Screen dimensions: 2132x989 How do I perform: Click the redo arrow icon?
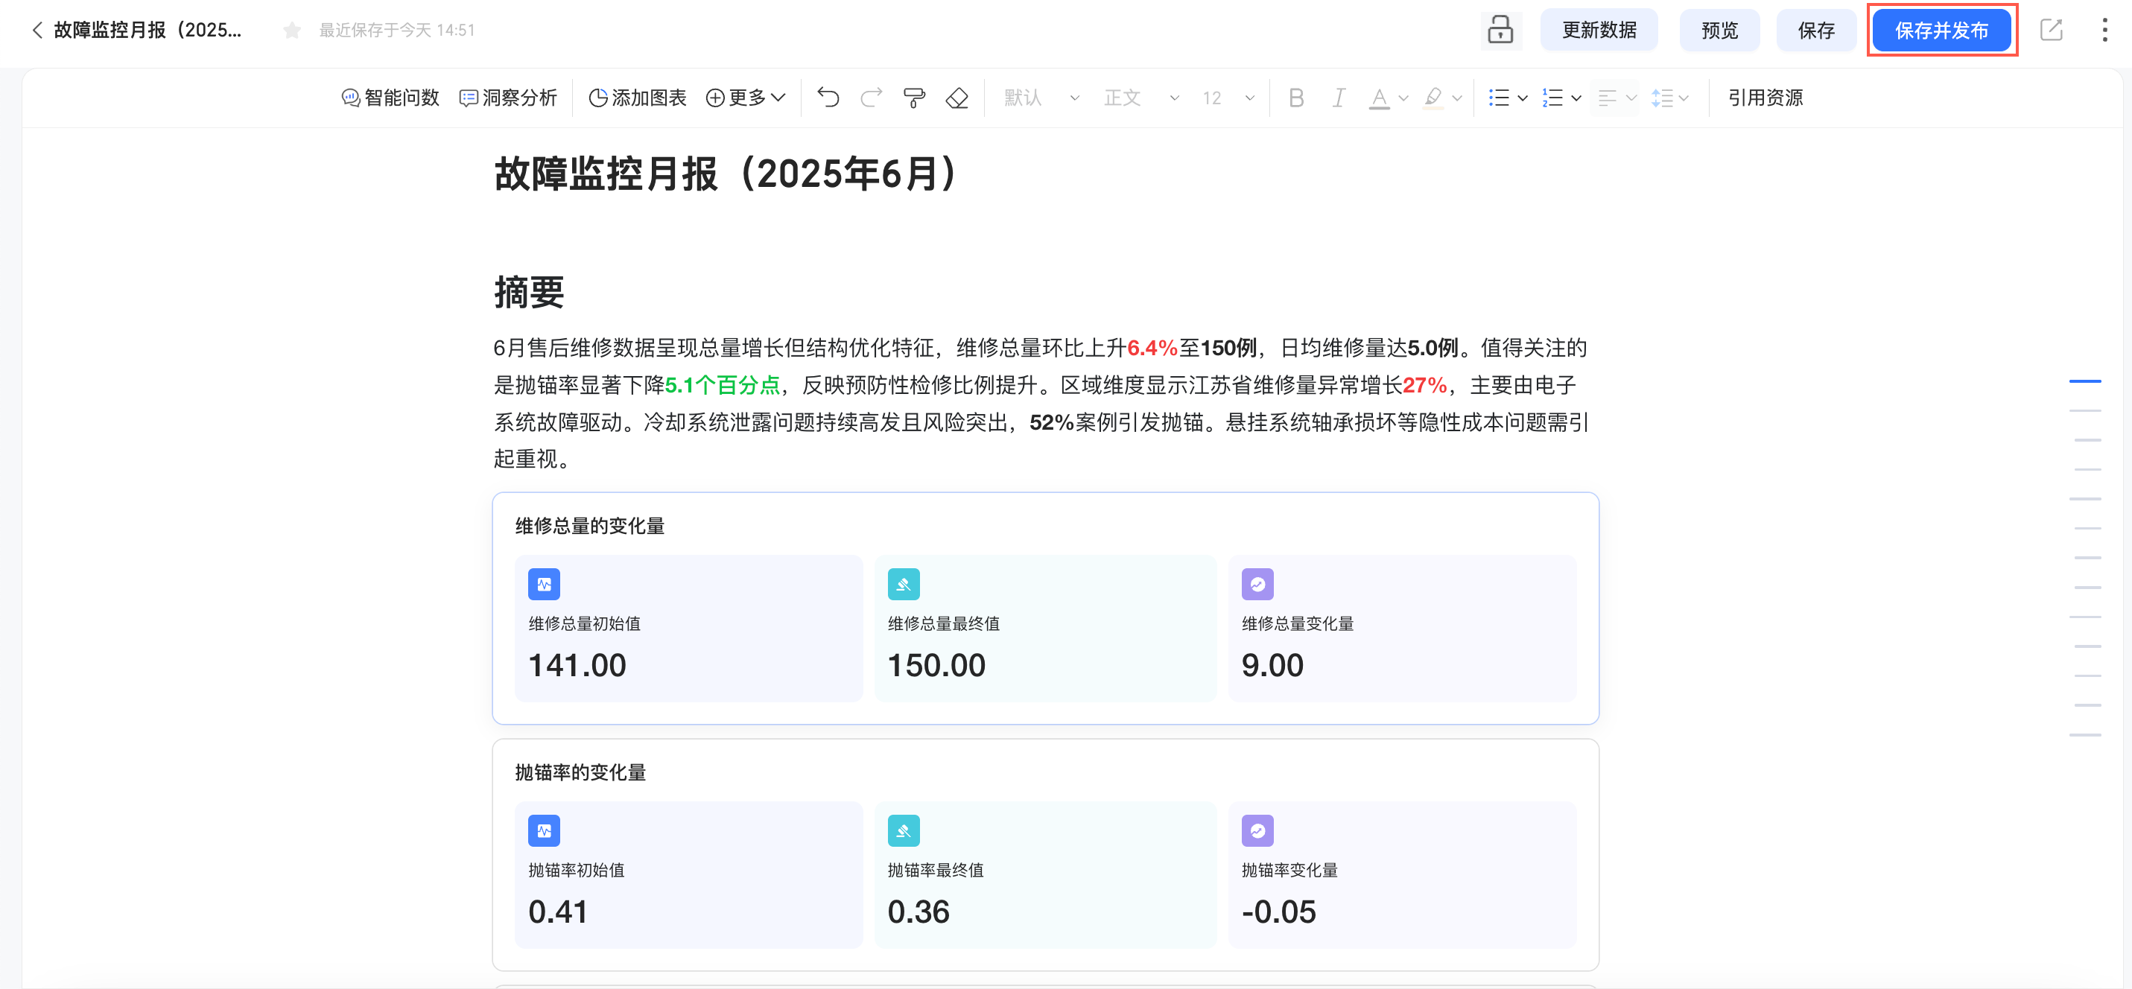pyautogui.click(x=872, y=98)
